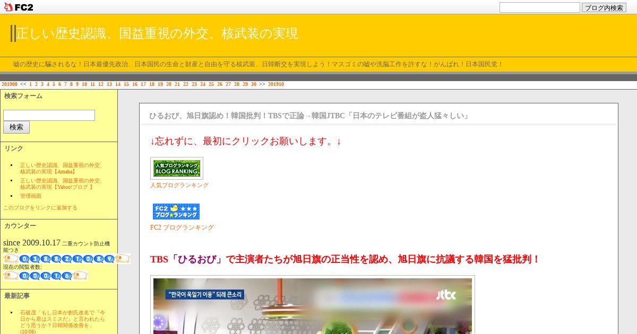Select calendar day 25
This screenshot has height=334, width=637.
[211, 84]
